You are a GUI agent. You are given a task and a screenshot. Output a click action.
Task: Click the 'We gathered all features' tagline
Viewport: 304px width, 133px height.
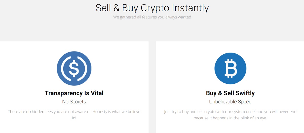[x=152, y=17]
